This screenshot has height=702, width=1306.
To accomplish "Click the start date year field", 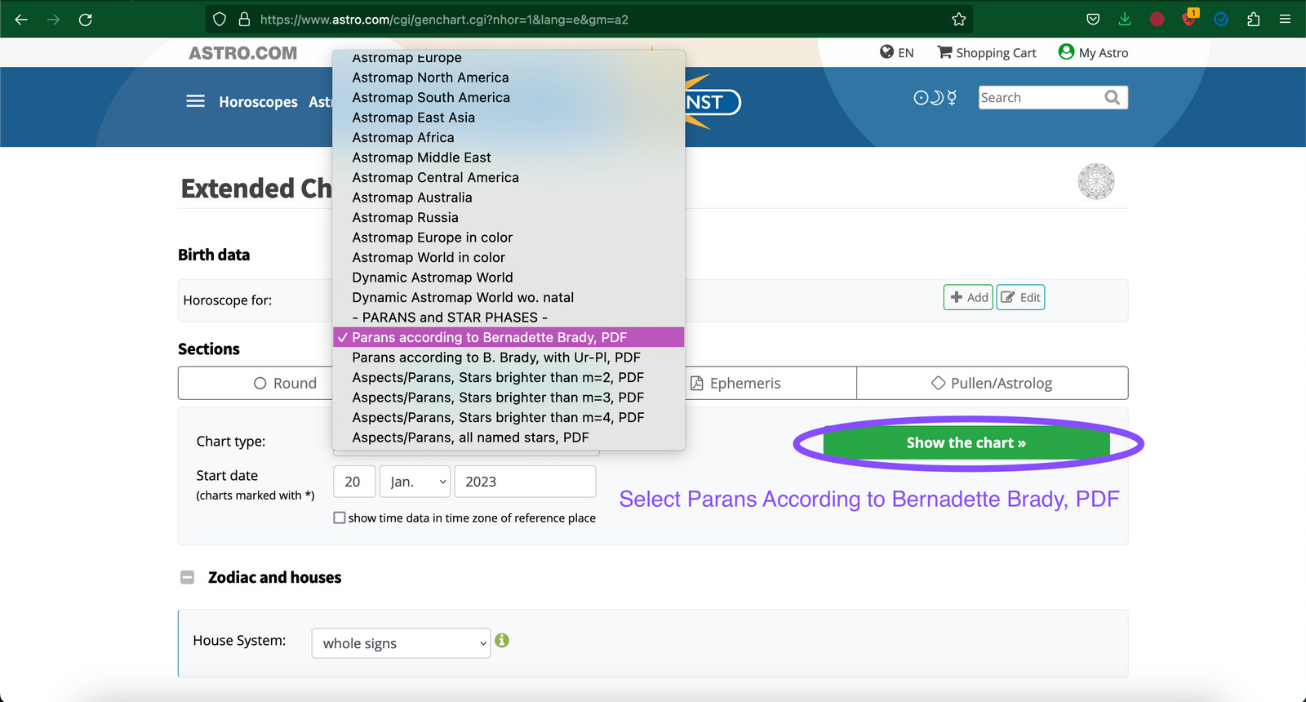I will tap(525, 482).
